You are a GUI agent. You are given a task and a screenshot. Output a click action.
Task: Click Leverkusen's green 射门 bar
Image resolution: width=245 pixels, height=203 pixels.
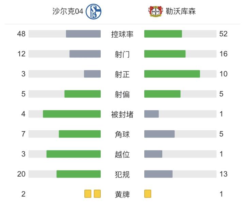point(165,54)
